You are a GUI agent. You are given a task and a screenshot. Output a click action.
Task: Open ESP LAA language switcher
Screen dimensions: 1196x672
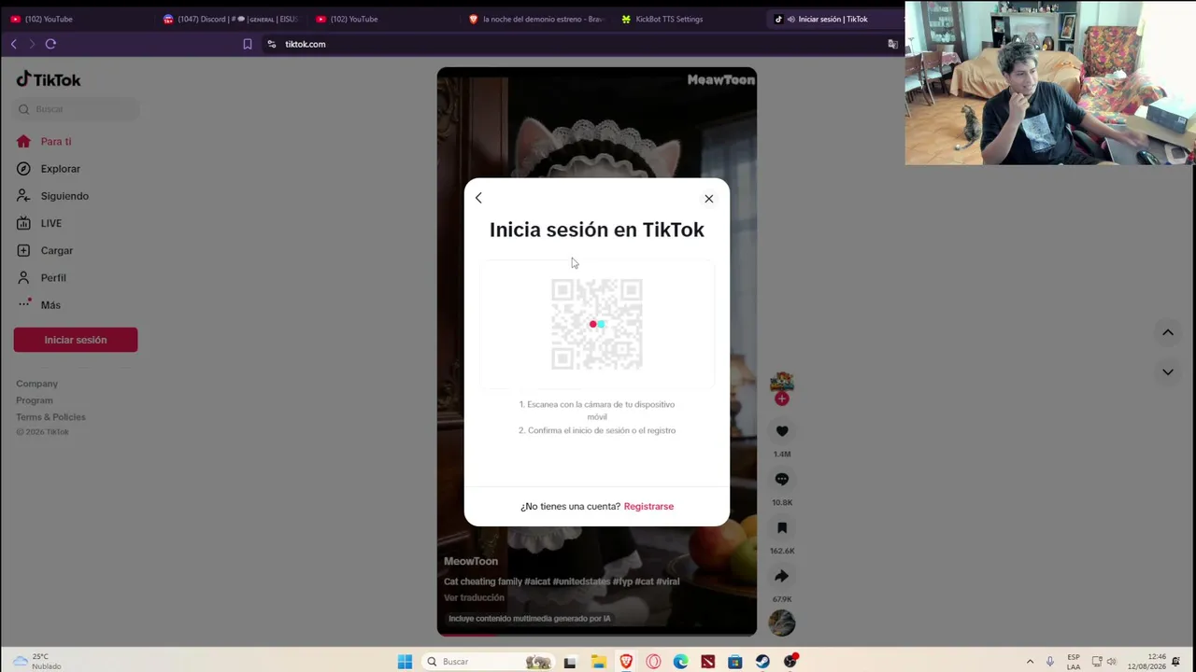(1074, 662)
